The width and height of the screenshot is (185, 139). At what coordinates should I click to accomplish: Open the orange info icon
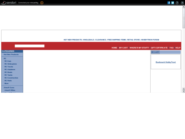coord(42,3)
